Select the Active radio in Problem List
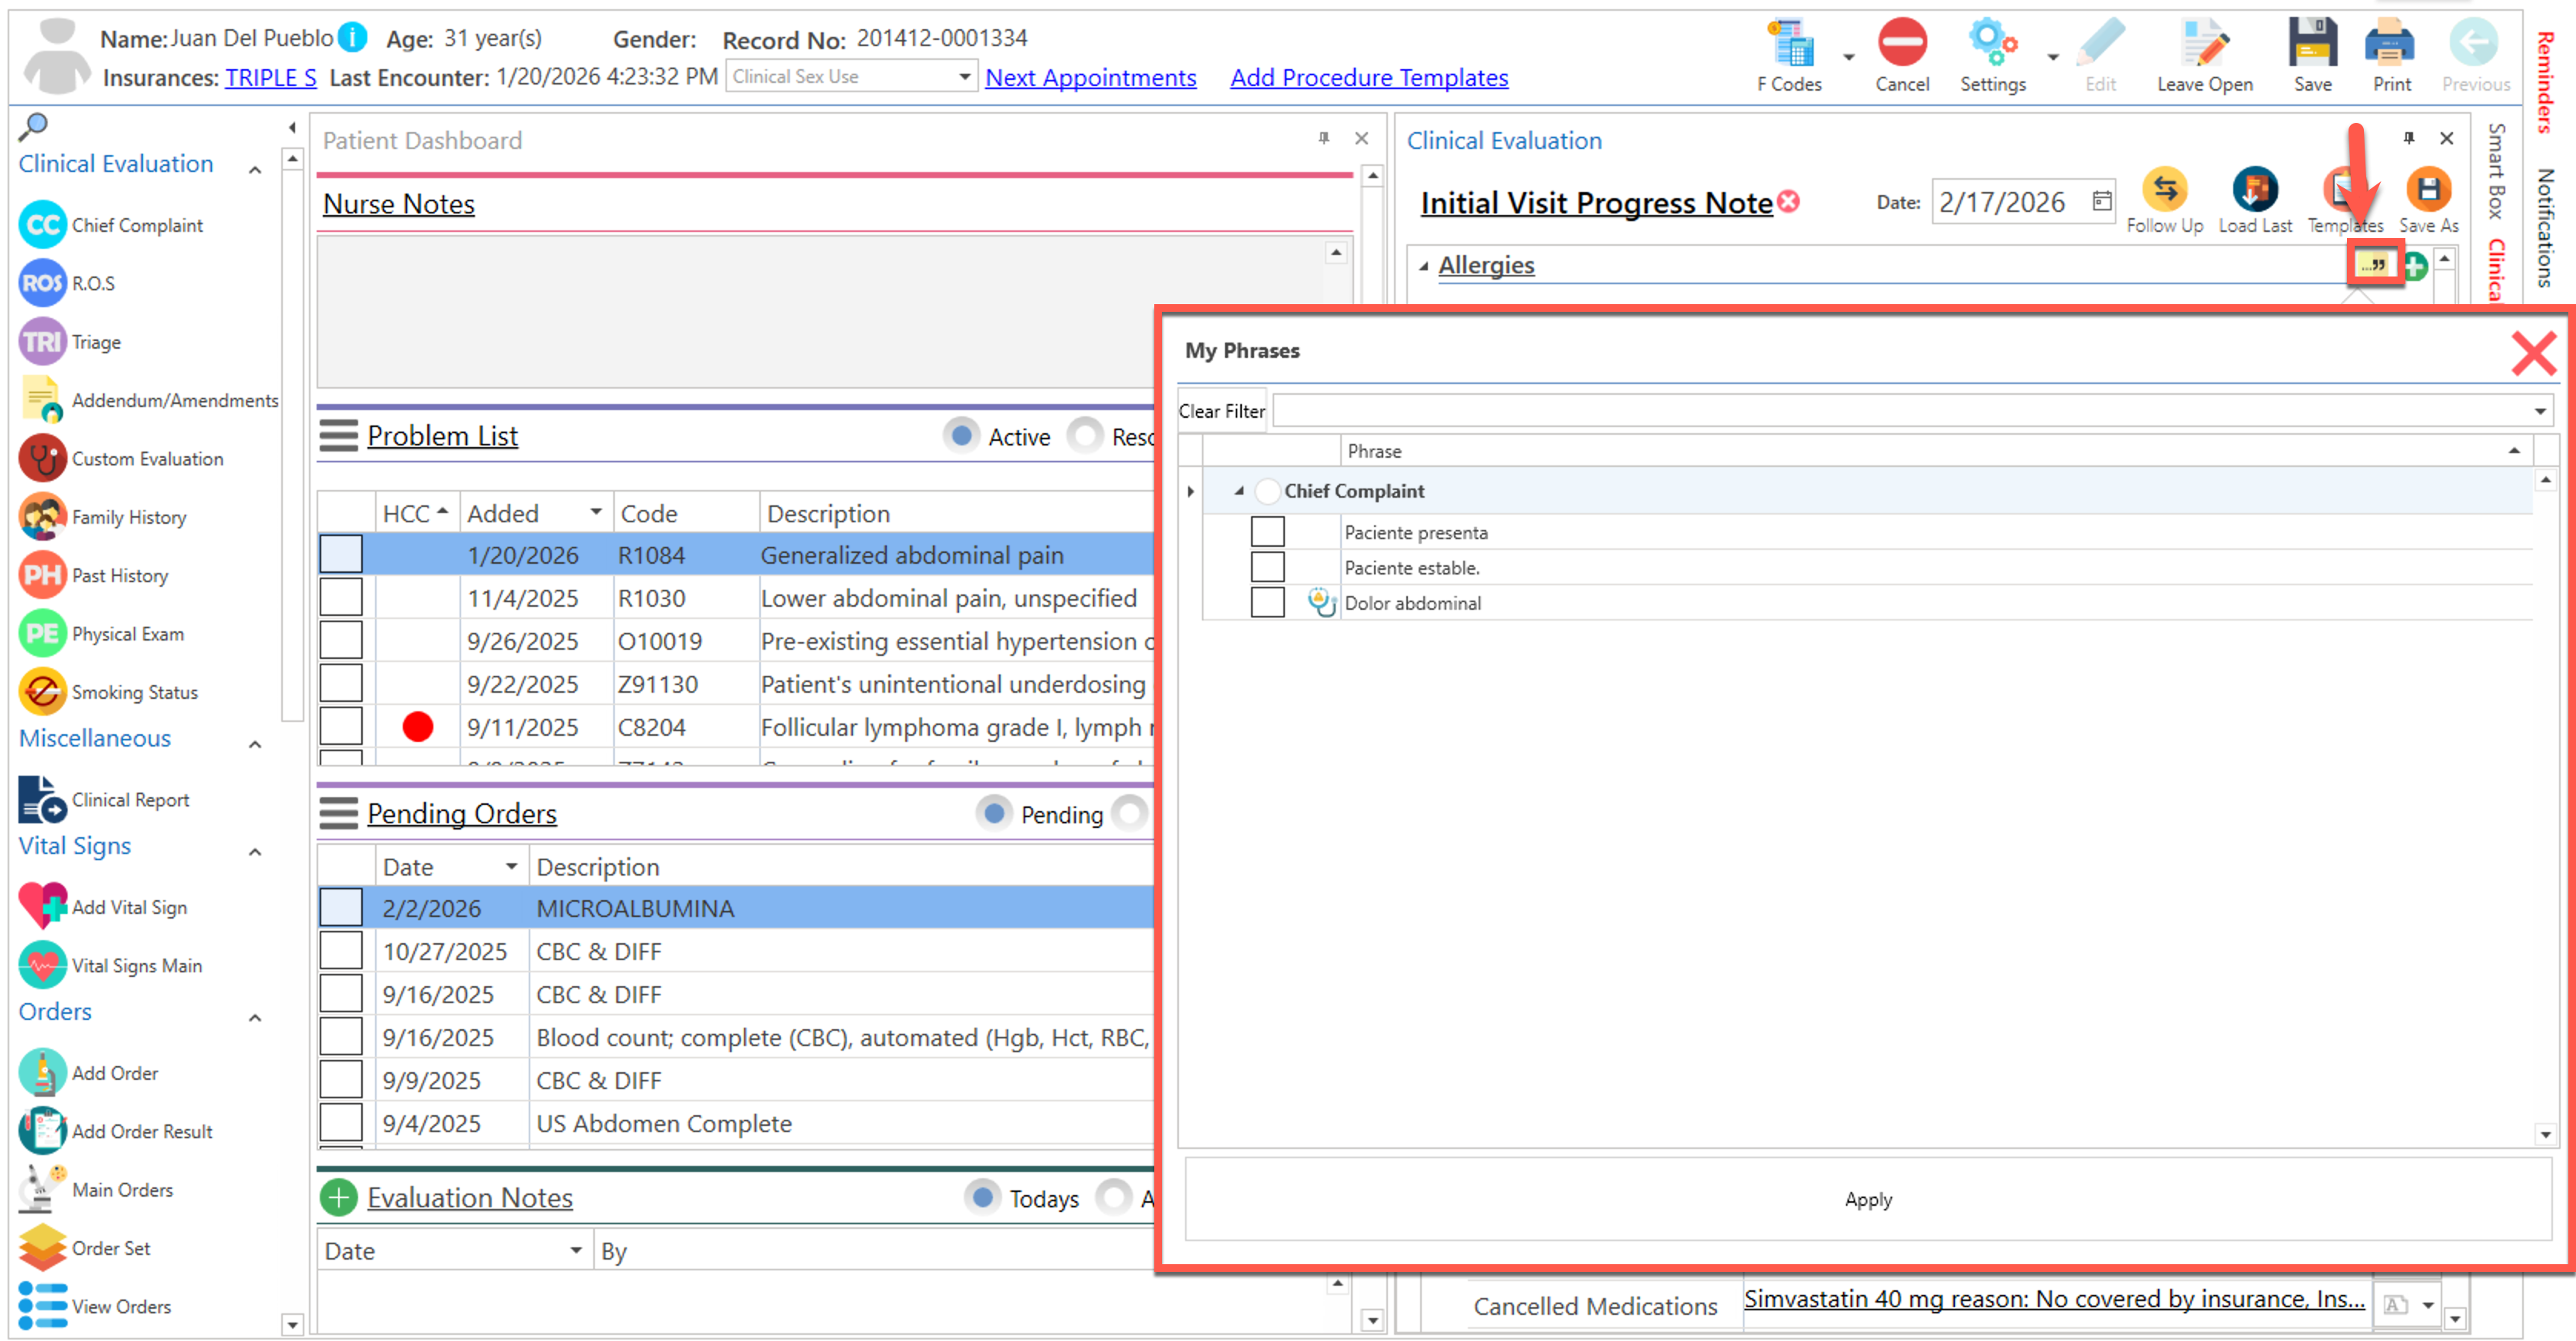This screenshot has width=2576, height=1341. point(961,435)
